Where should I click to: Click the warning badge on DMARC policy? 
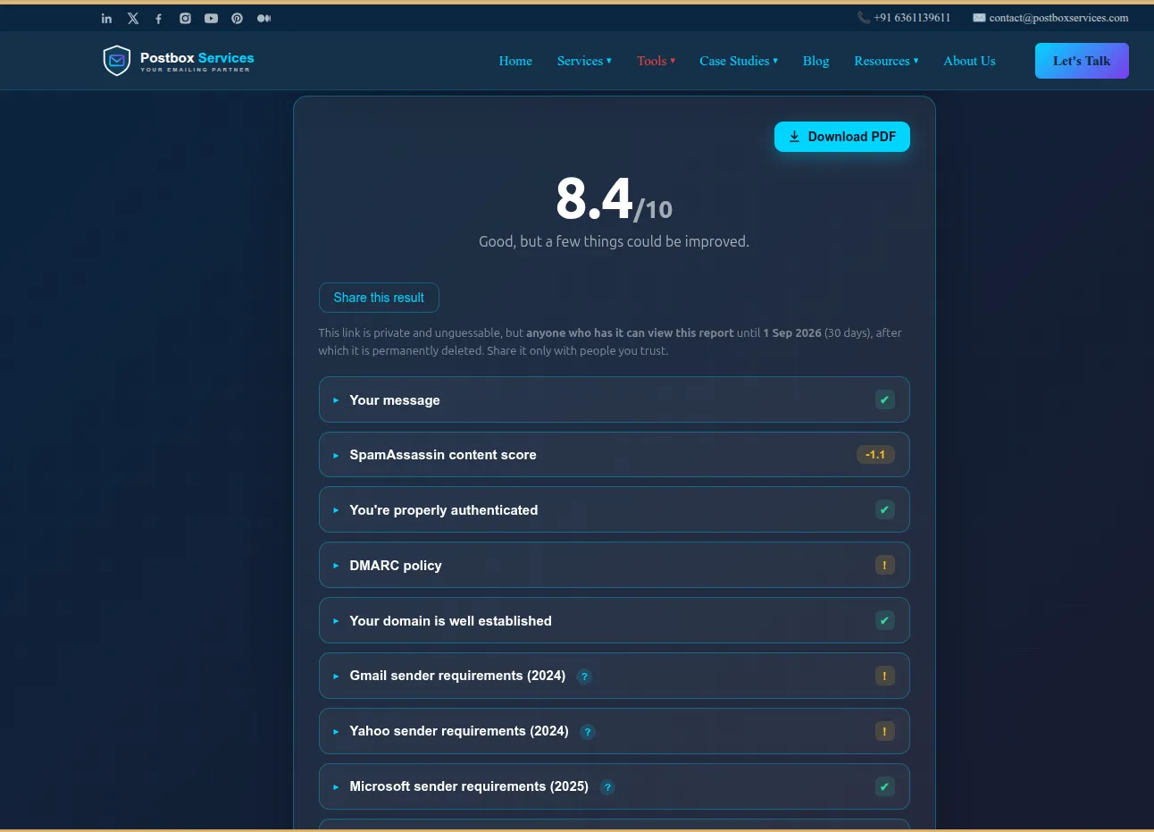(884, 565)
